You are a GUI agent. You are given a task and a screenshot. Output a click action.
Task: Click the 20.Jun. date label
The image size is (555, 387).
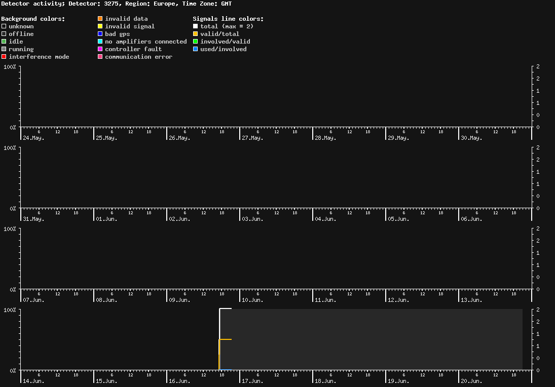coord(471,381)
